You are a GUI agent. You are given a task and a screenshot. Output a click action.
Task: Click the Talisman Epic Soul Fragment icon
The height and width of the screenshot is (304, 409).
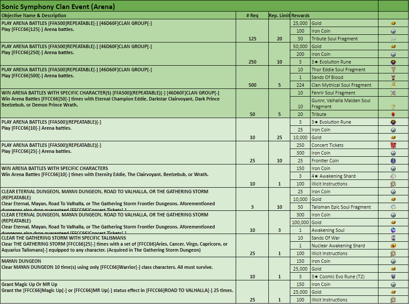[393, 207]
